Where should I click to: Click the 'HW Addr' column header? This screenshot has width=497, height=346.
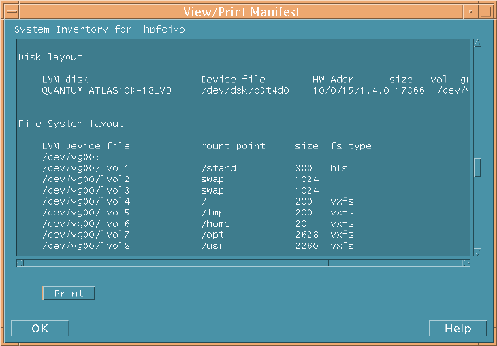coord(333,80)
